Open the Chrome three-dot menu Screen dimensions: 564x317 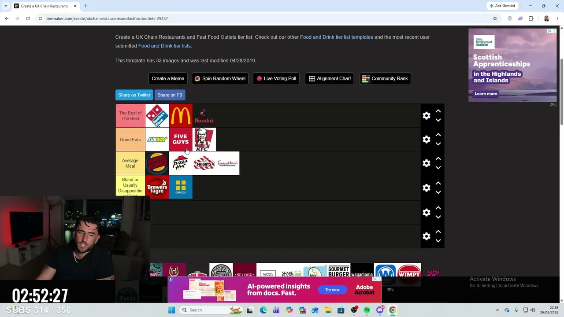pos(557,18)
